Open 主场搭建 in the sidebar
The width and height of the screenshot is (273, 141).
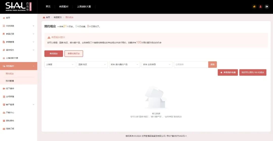click(10, 97)
